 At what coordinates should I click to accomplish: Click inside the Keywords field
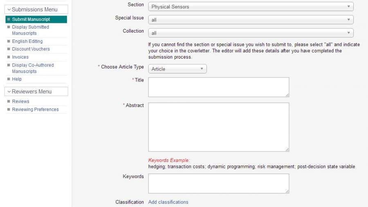pyautogui.click(x=218, y=183)
